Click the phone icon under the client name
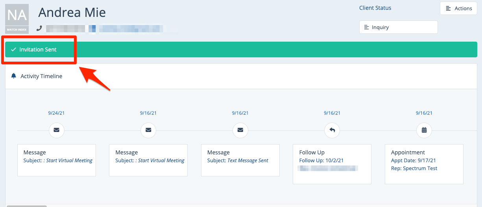The image size is (482, 207). click(x=39, y=28)
